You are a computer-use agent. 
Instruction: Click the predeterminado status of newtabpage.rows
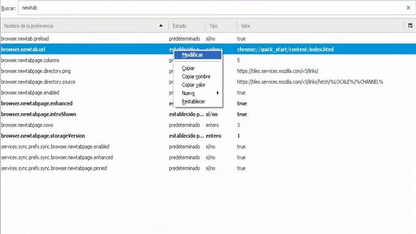point(185,125)
